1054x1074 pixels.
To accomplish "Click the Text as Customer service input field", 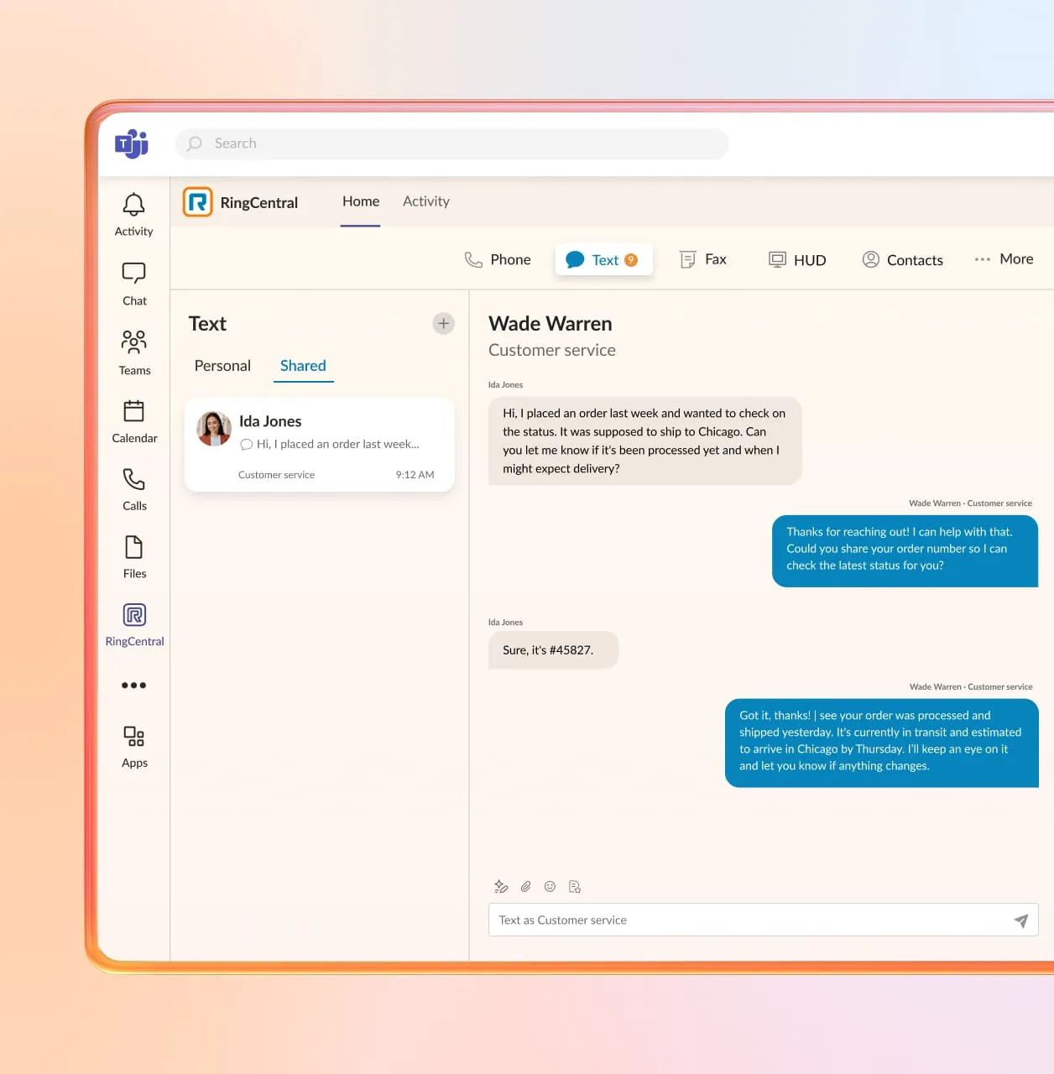I will click(738, 920).
